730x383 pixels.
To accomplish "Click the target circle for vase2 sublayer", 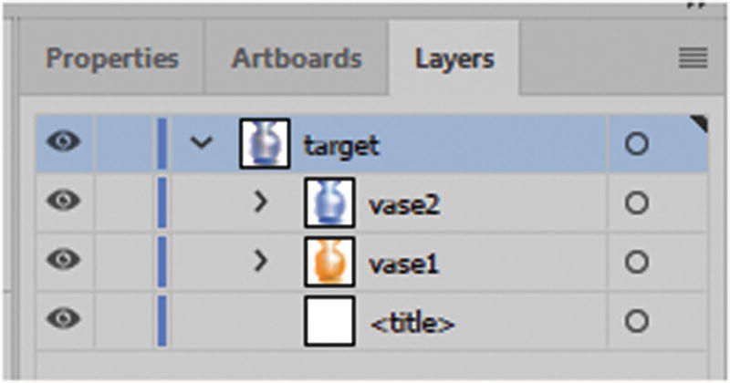I will [637, 203].
